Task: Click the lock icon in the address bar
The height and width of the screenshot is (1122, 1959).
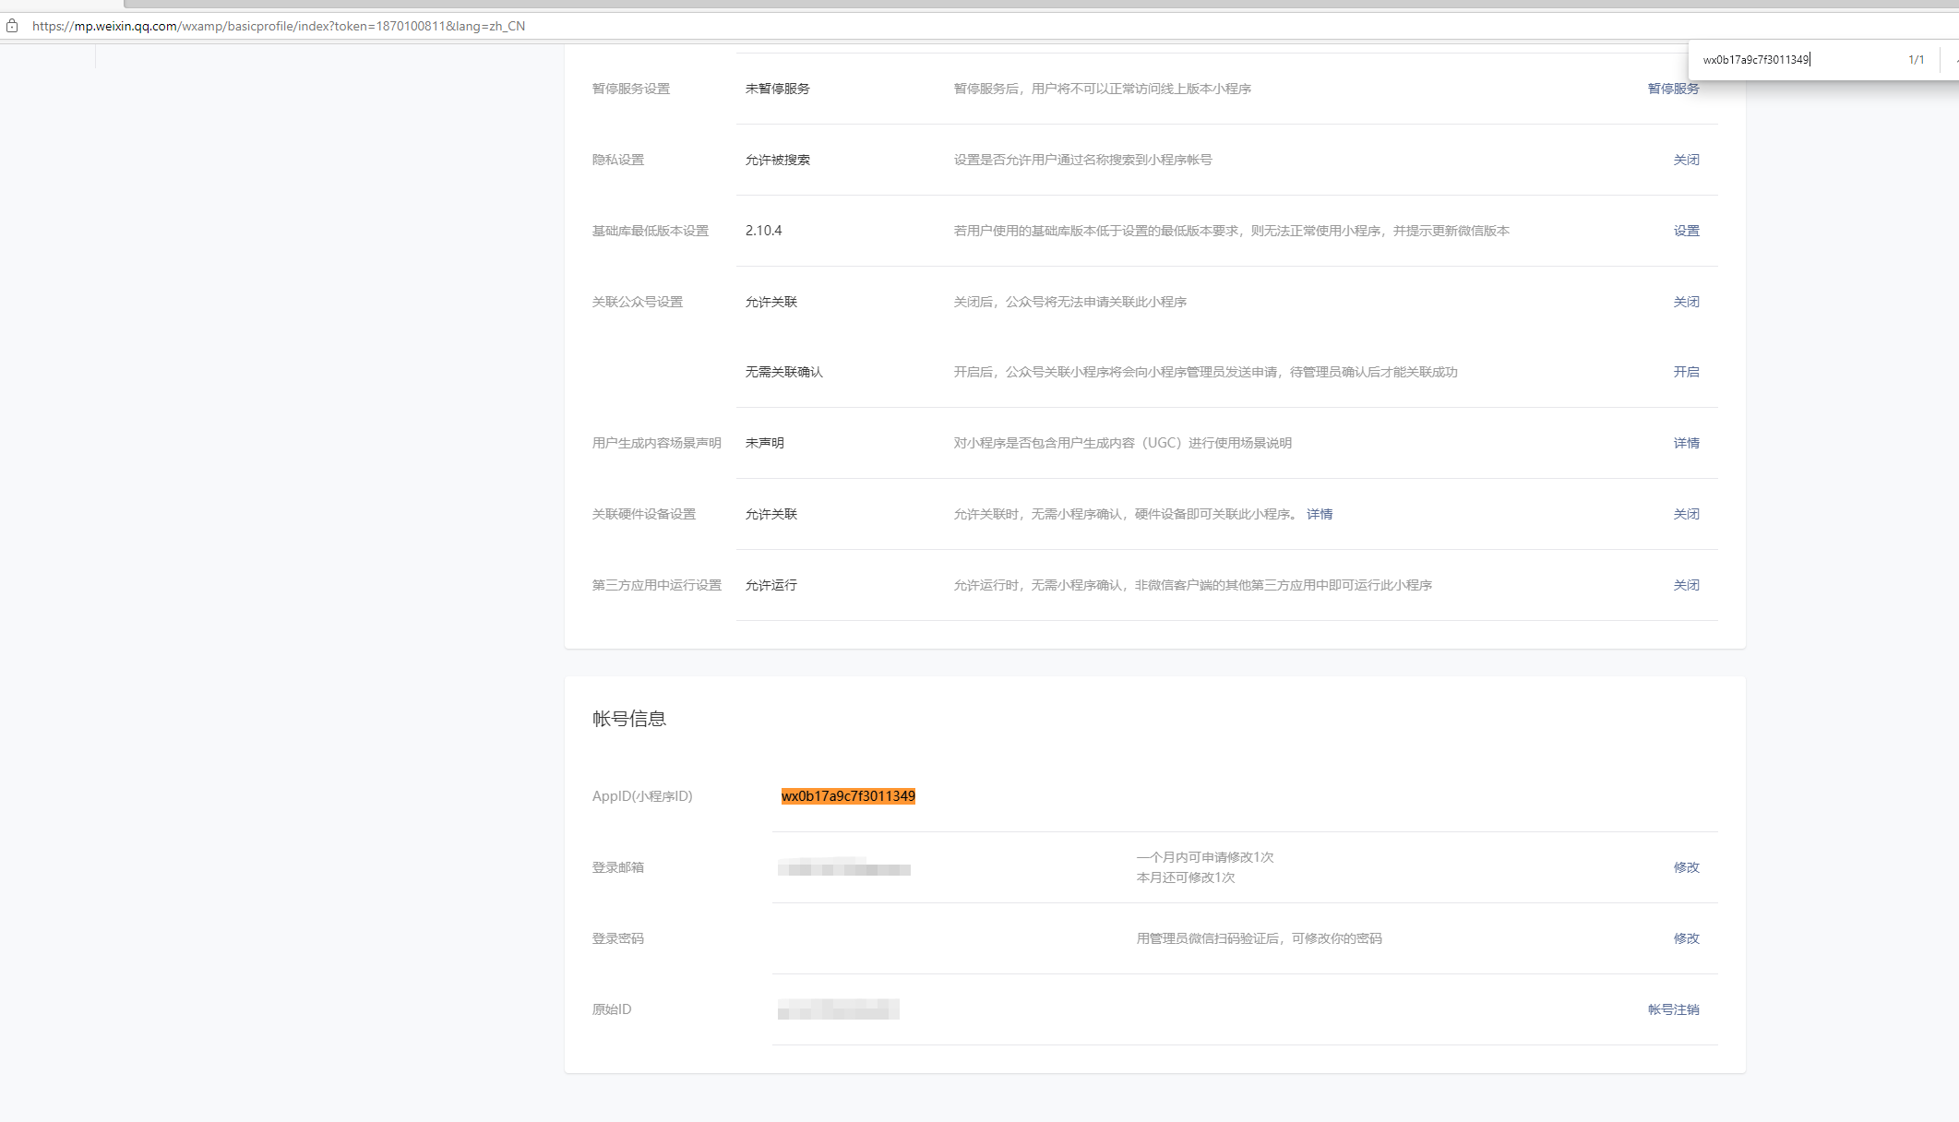Action: [x=12, y=26]
